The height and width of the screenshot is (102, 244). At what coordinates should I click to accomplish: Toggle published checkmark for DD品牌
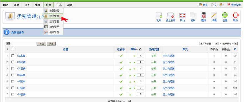(121, 62)
